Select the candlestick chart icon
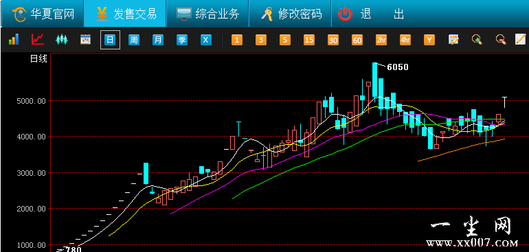Screen dimensions: 529x252 point(62,40)
